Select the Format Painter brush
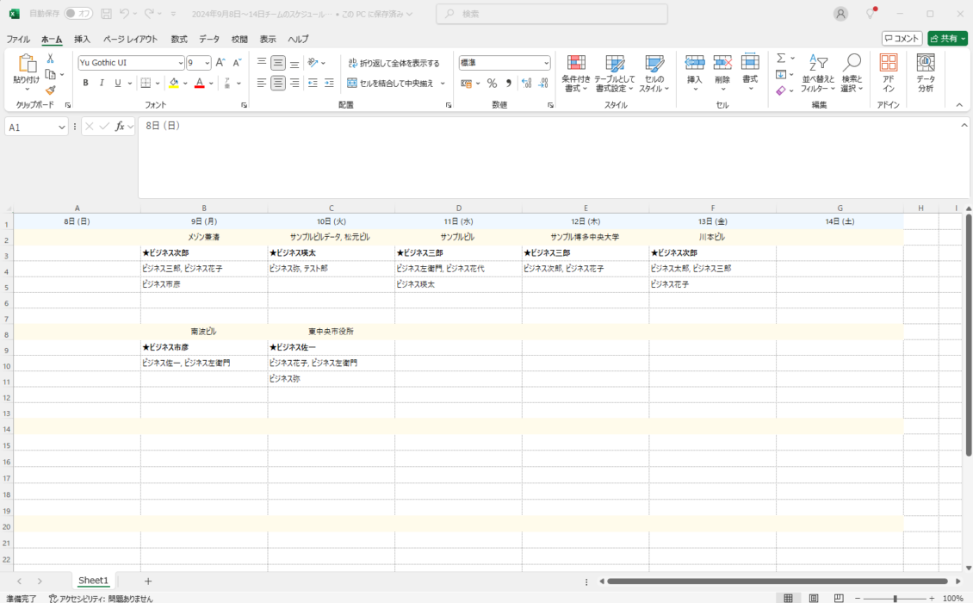Image resolution: width=973 pixels, height=603 pixels. point(51,90)
